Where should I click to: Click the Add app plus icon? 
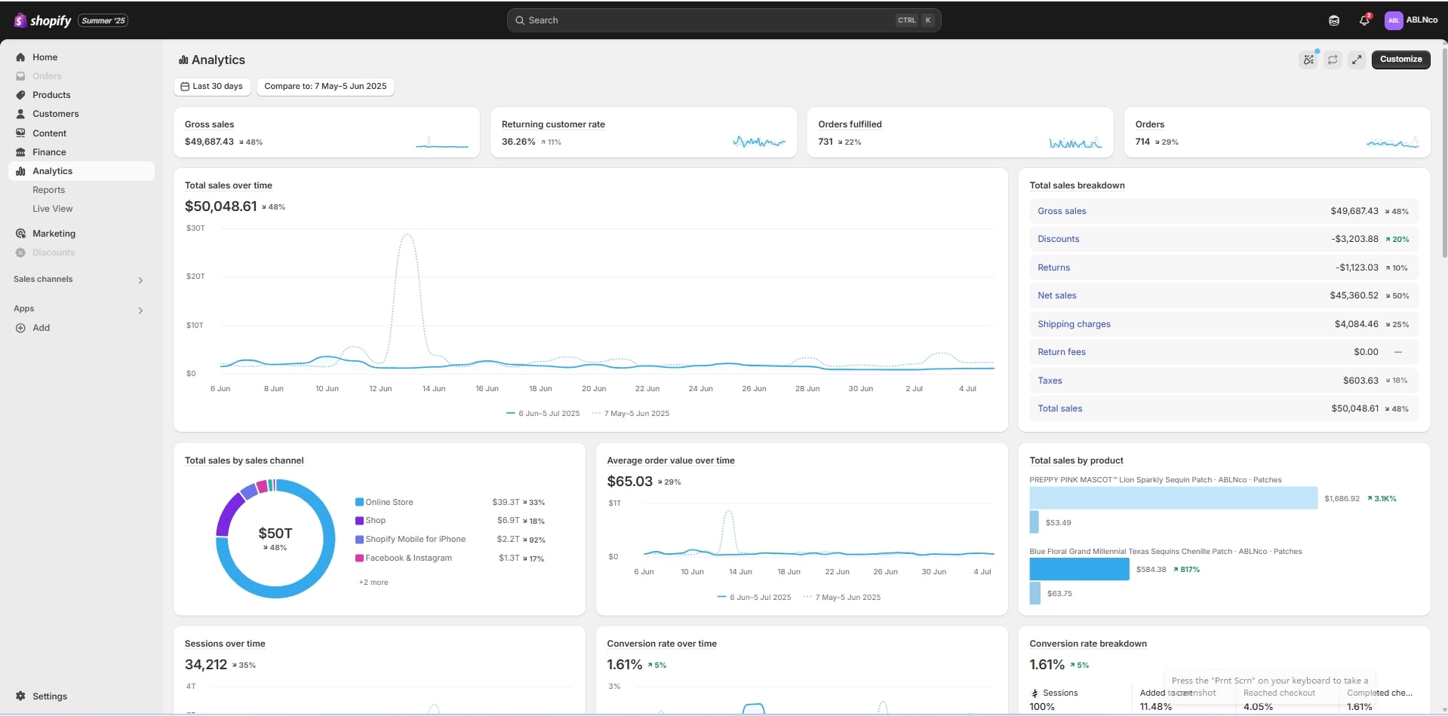coord(20,328)
